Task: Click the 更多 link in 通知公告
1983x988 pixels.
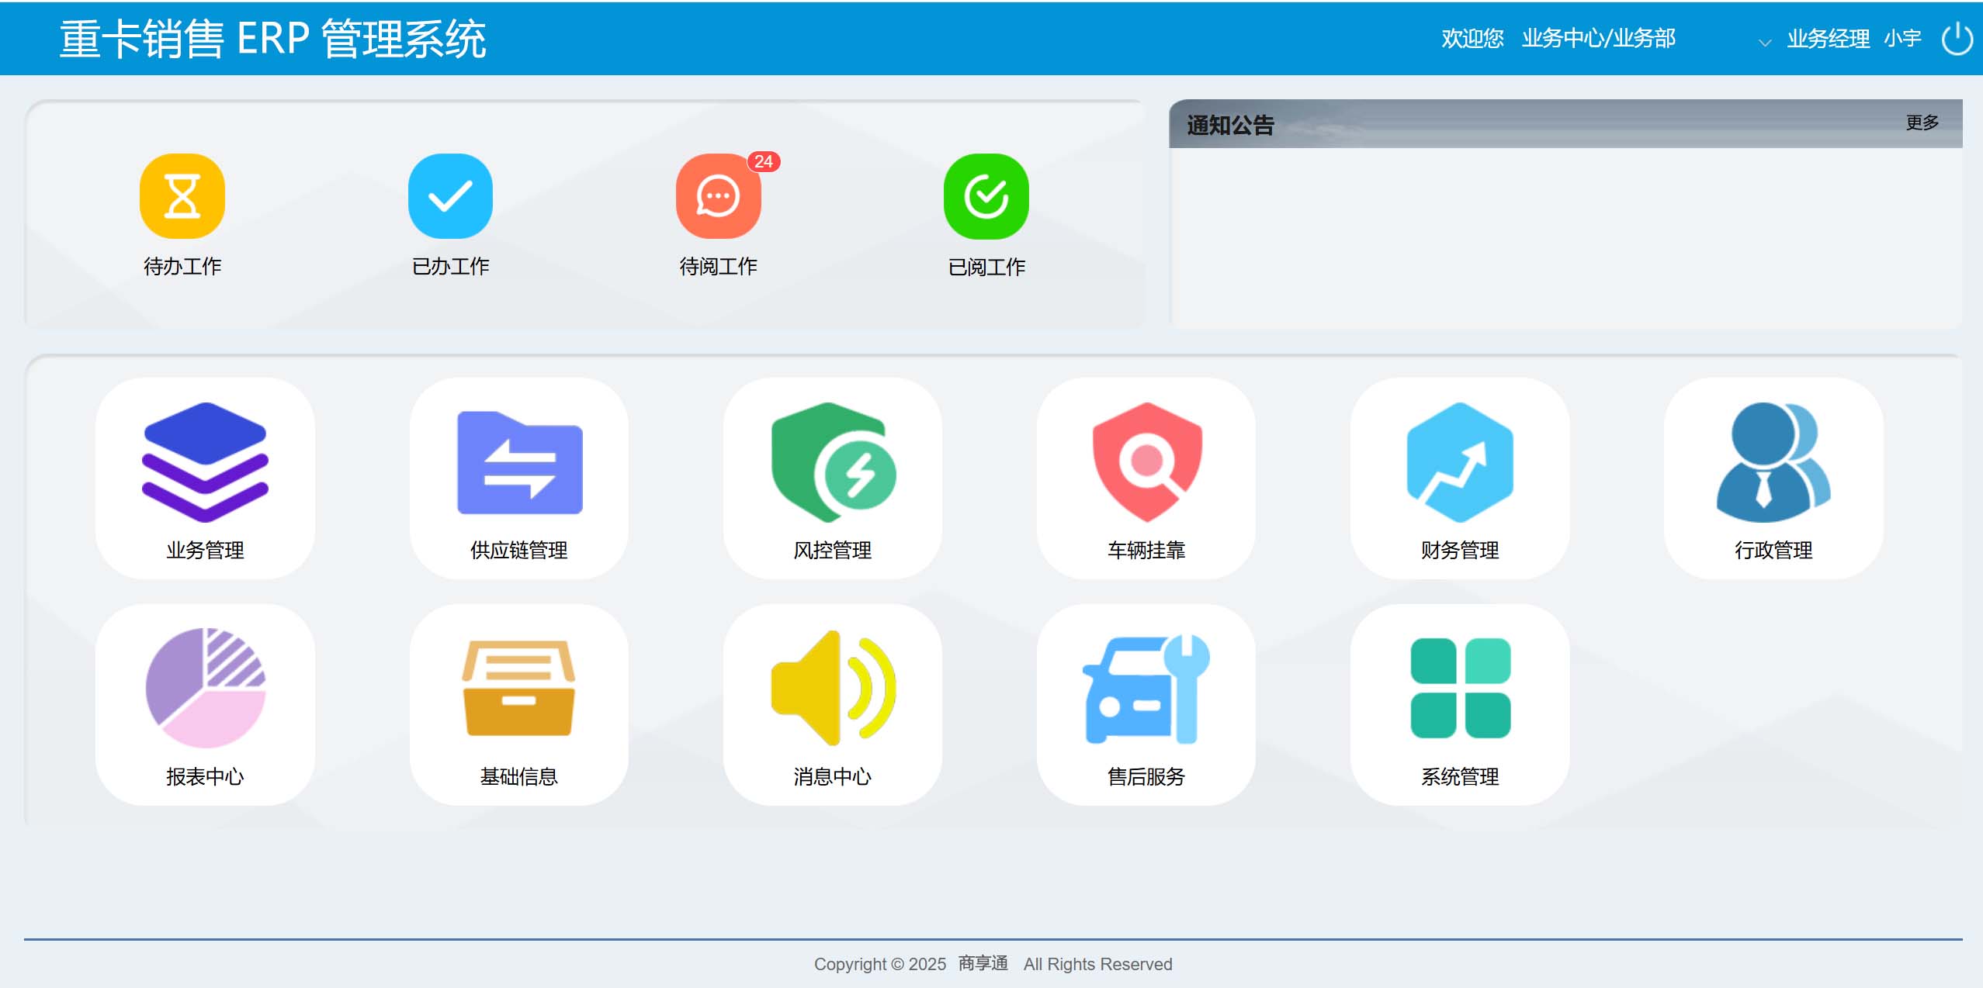Action: 1922,123
